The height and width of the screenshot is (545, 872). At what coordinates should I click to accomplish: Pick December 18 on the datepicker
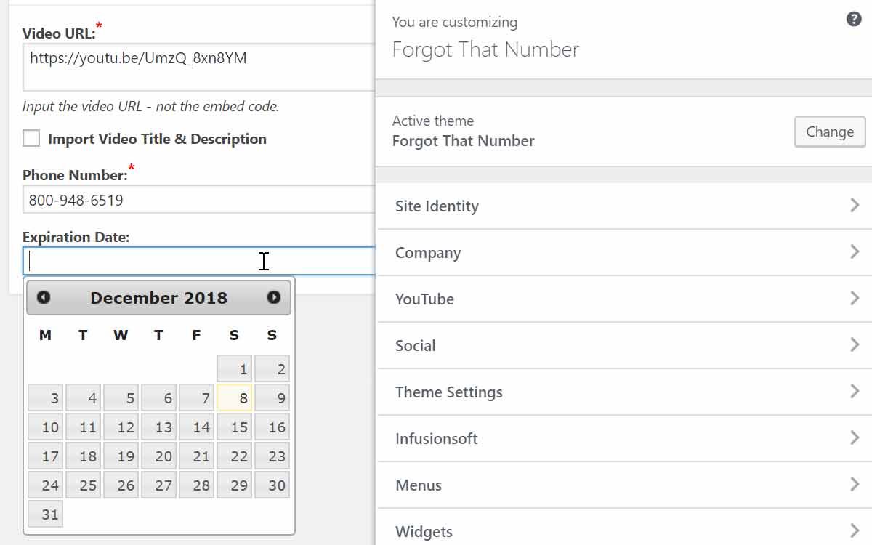point(84,456)
